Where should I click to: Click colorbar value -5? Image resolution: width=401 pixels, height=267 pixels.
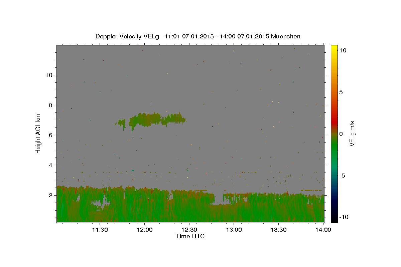342,176
